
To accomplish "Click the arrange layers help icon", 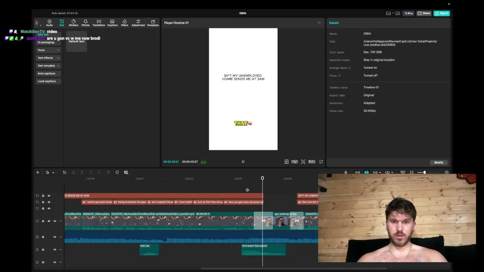I will [x=349, y=68].
